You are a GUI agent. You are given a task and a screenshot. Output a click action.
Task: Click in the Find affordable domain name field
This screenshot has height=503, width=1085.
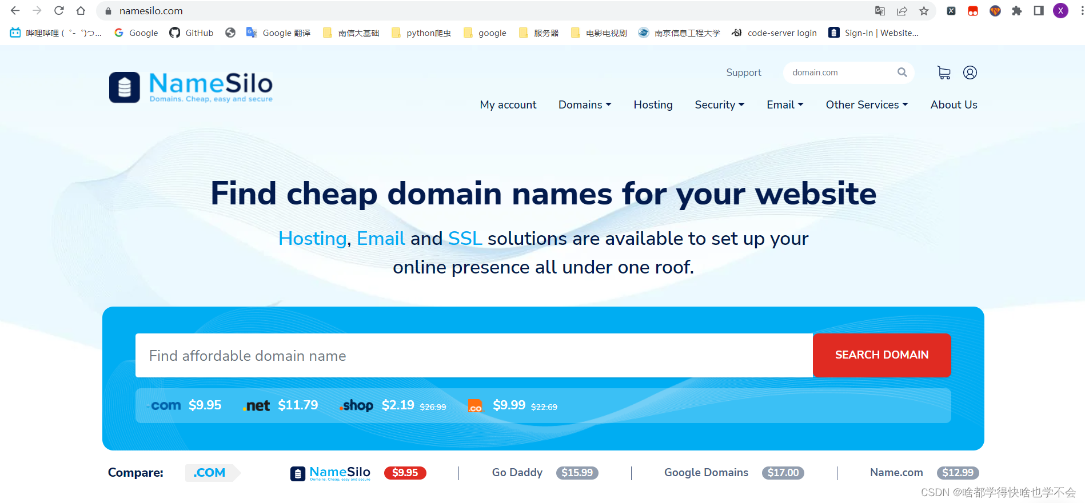(474, 355)
